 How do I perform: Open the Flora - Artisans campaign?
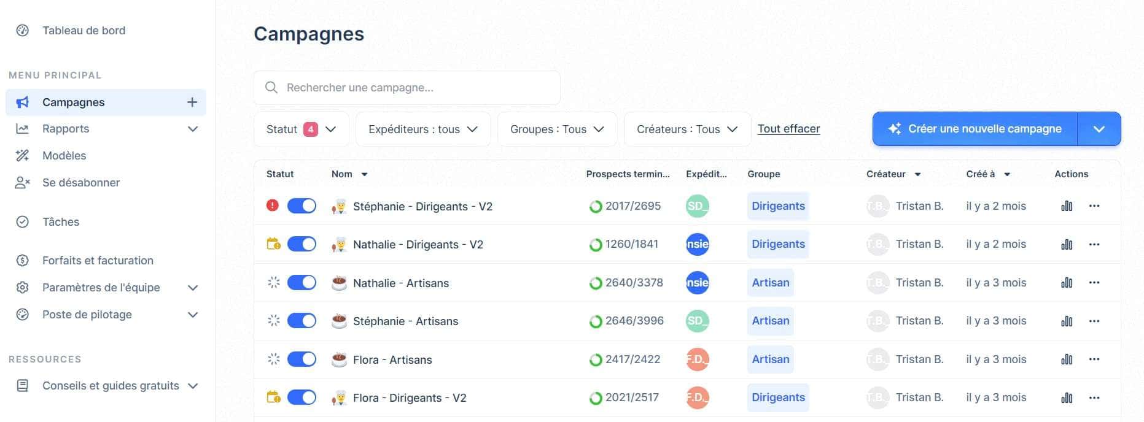[x=392, y=360]
